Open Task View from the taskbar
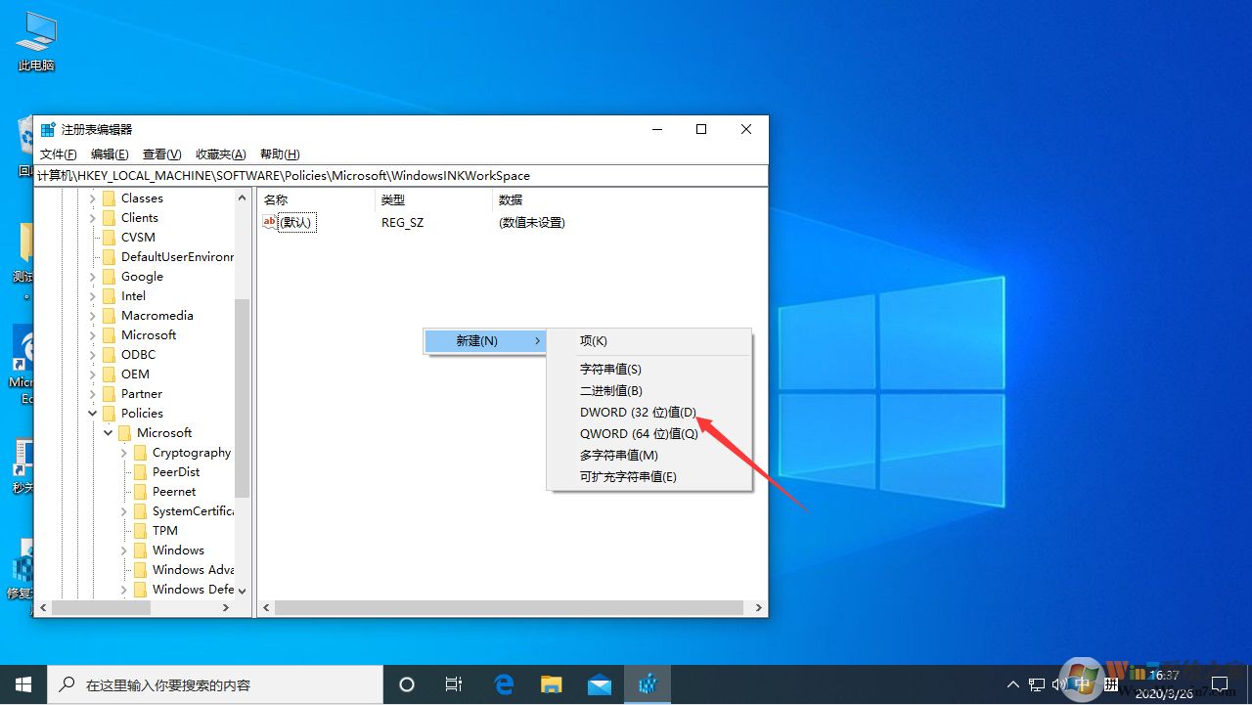 pyautogui.click(x=454, y=683)
